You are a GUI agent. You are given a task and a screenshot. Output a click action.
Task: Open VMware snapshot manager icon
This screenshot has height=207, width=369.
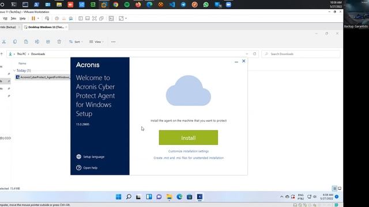[x=71, y=18]
